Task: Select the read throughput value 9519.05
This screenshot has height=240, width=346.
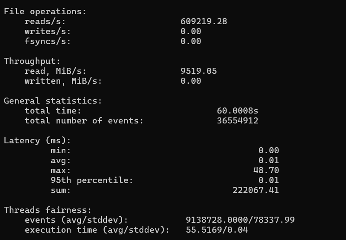Action: 199,71
